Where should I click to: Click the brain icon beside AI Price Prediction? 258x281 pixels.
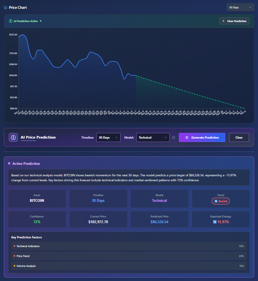coord(13,137)
